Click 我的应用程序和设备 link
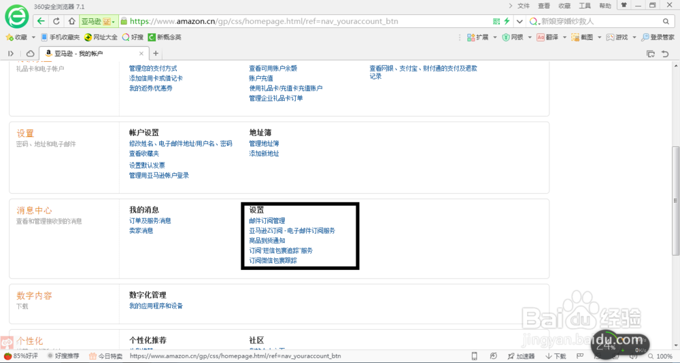The height and width of the screenshot is (363, 680). [156, 306]
